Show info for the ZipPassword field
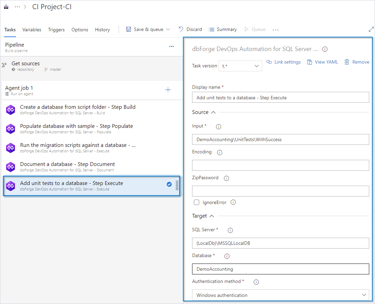Image resolution: width=375 pixels, height=304 pixels. point(226,178)
